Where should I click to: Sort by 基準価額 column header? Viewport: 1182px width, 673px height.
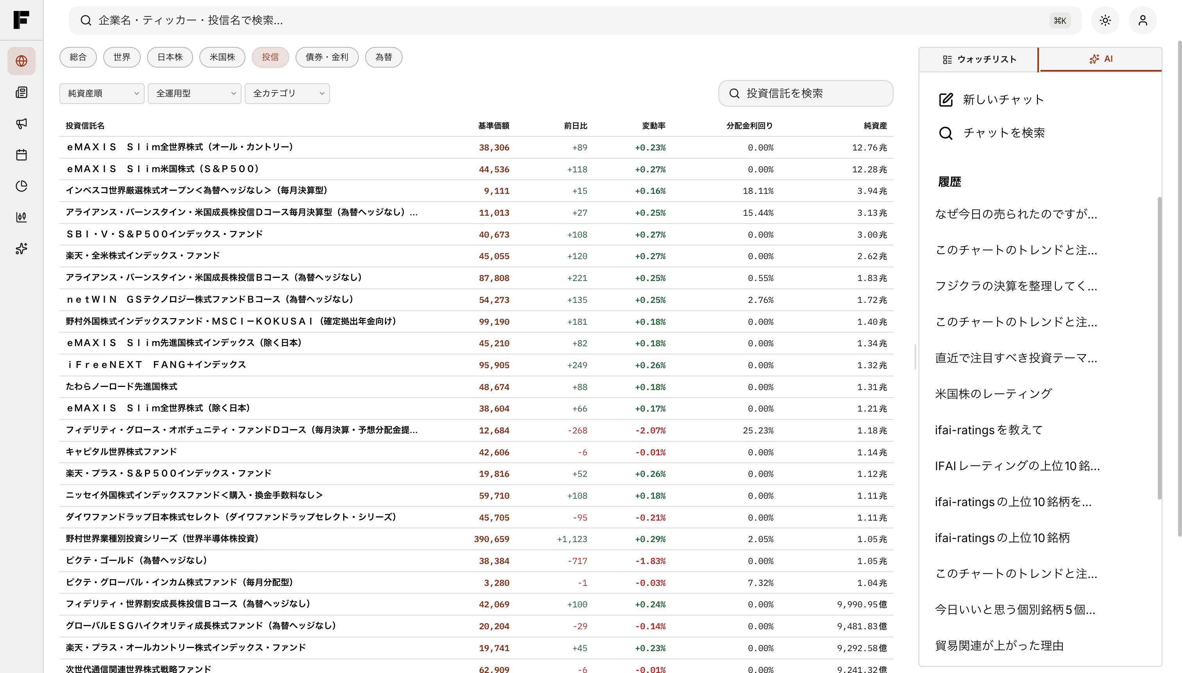493,126
